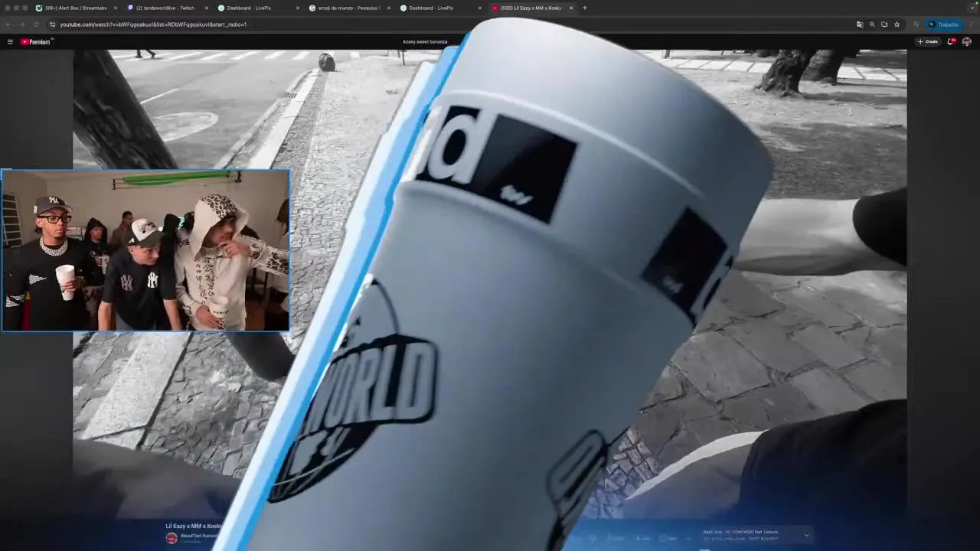Image resolution: width=980 pixels, height=551 pixels.
Task: Click the browser forward arrow
Action: coord(21,24)
